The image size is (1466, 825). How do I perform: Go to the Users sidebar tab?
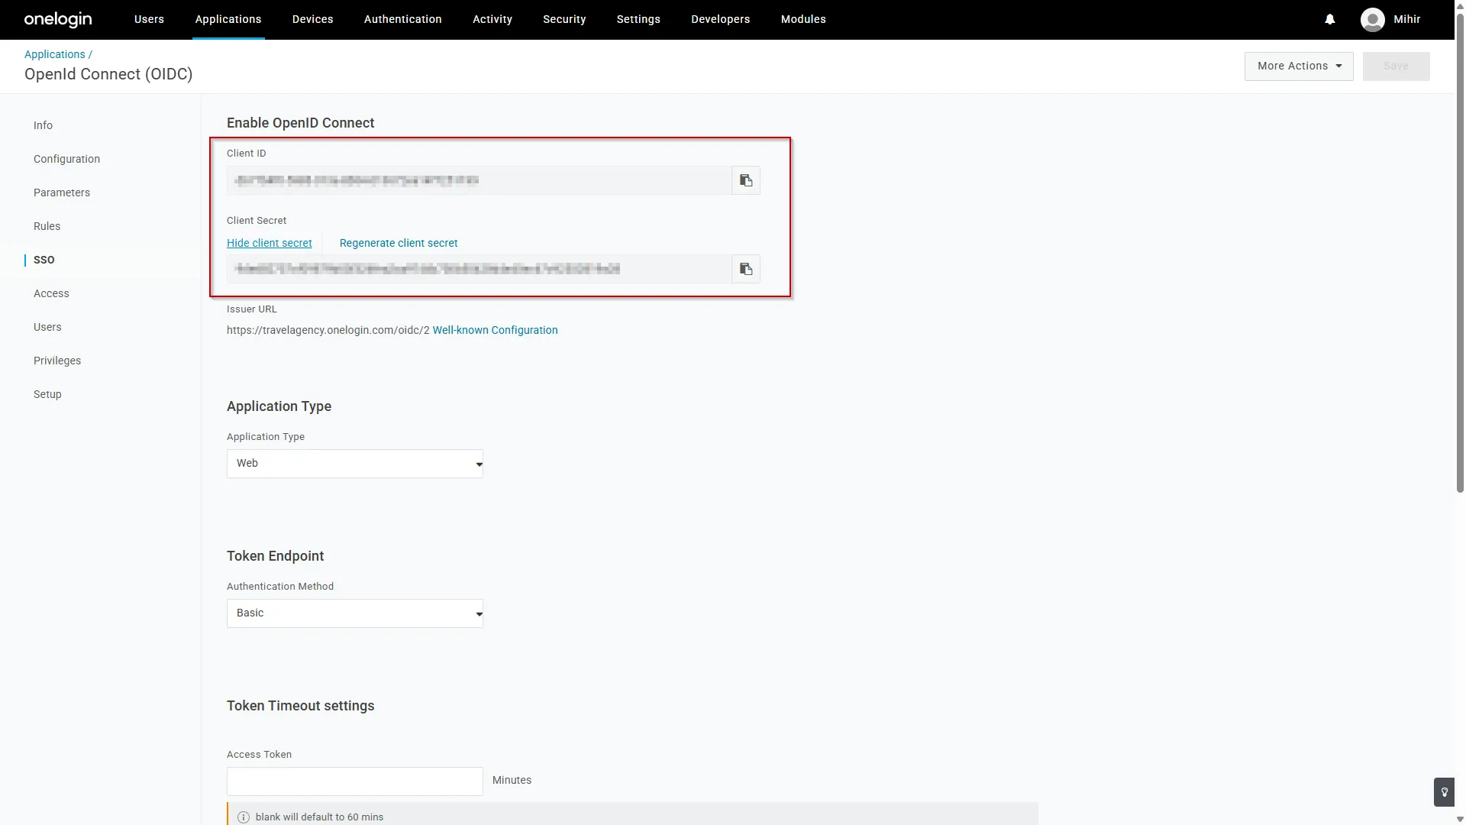coord(47,327)
